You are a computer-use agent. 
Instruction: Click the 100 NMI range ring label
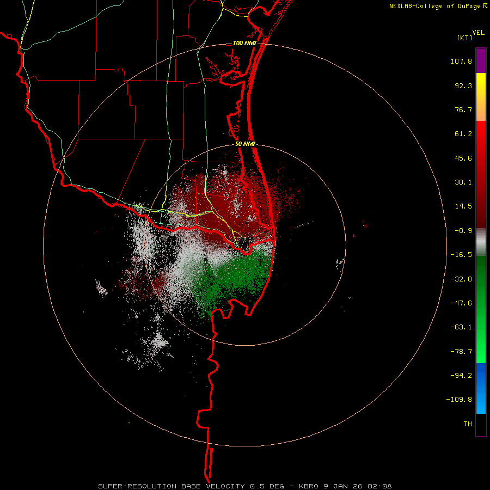pos(244,43)
